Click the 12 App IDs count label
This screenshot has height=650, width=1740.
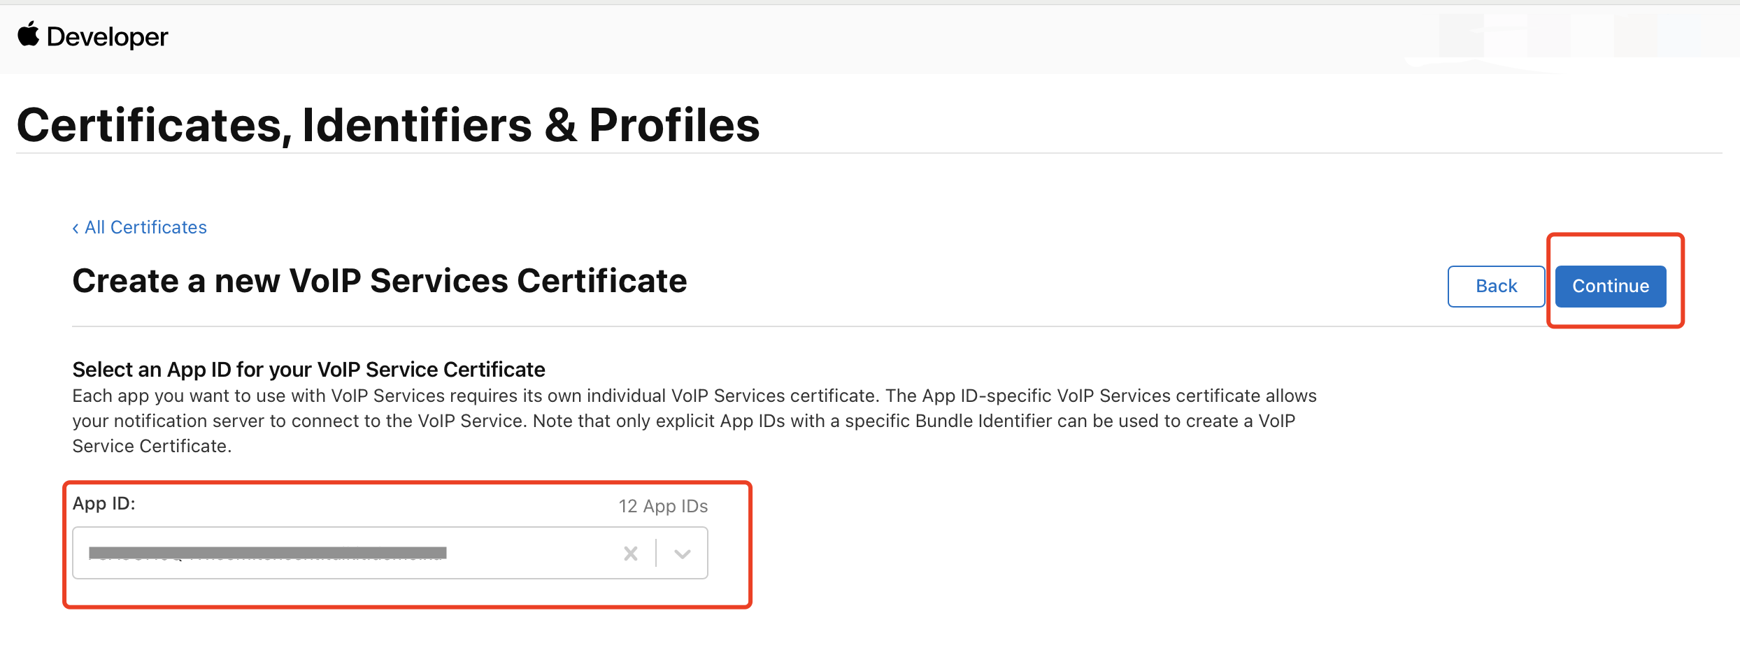(x=663, y=506)
